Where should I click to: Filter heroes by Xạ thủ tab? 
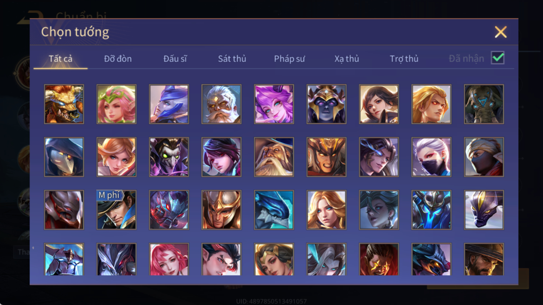tap(347, 59)
